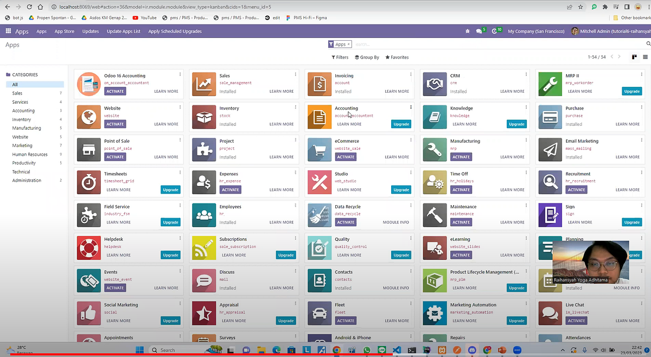Open the Windows Start button
Screen dimensions: 651x357
(139, 350)
